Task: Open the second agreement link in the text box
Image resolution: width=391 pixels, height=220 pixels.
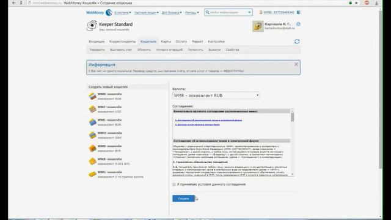Action: click(197, 124)
